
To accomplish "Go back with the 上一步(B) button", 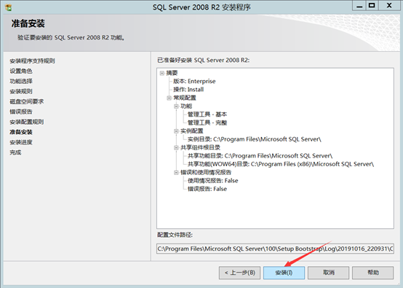I will click(239, 273).
